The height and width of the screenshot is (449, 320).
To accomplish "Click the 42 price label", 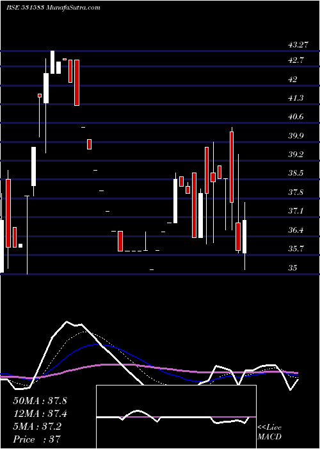I will click(293, 80).
